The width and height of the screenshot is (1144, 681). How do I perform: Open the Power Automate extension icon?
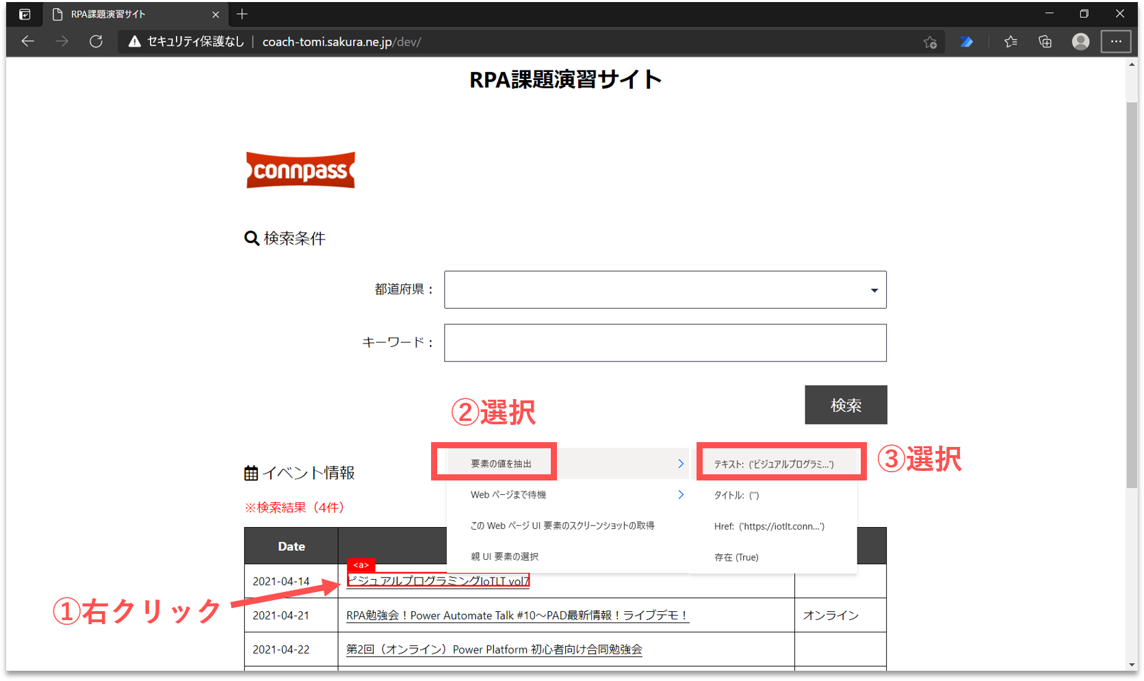966,42
